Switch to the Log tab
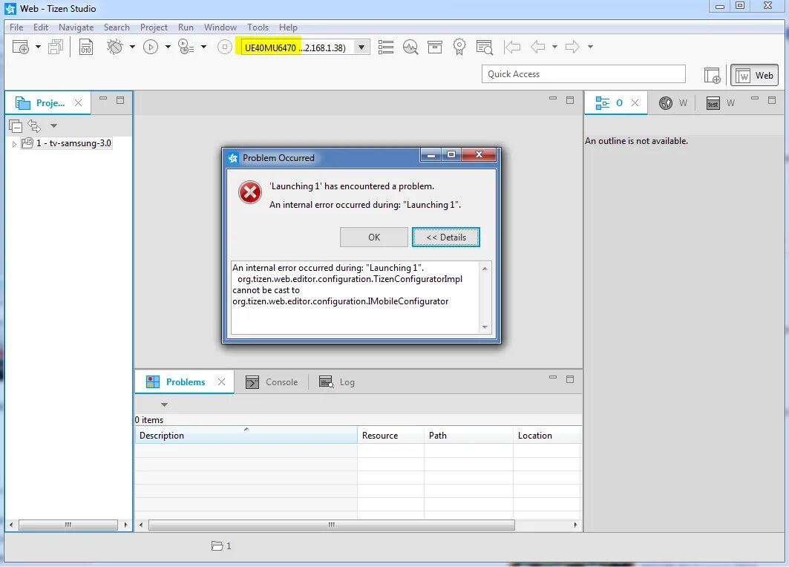789x567 pixels. [337, 382]
